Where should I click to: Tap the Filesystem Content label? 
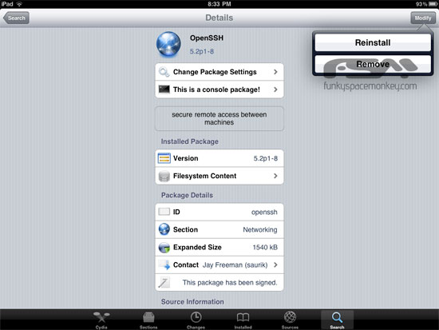(204, 176)
